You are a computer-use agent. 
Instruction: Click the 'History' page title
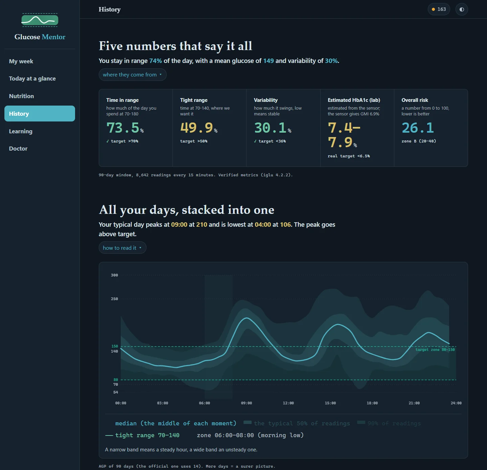point(110,9)
